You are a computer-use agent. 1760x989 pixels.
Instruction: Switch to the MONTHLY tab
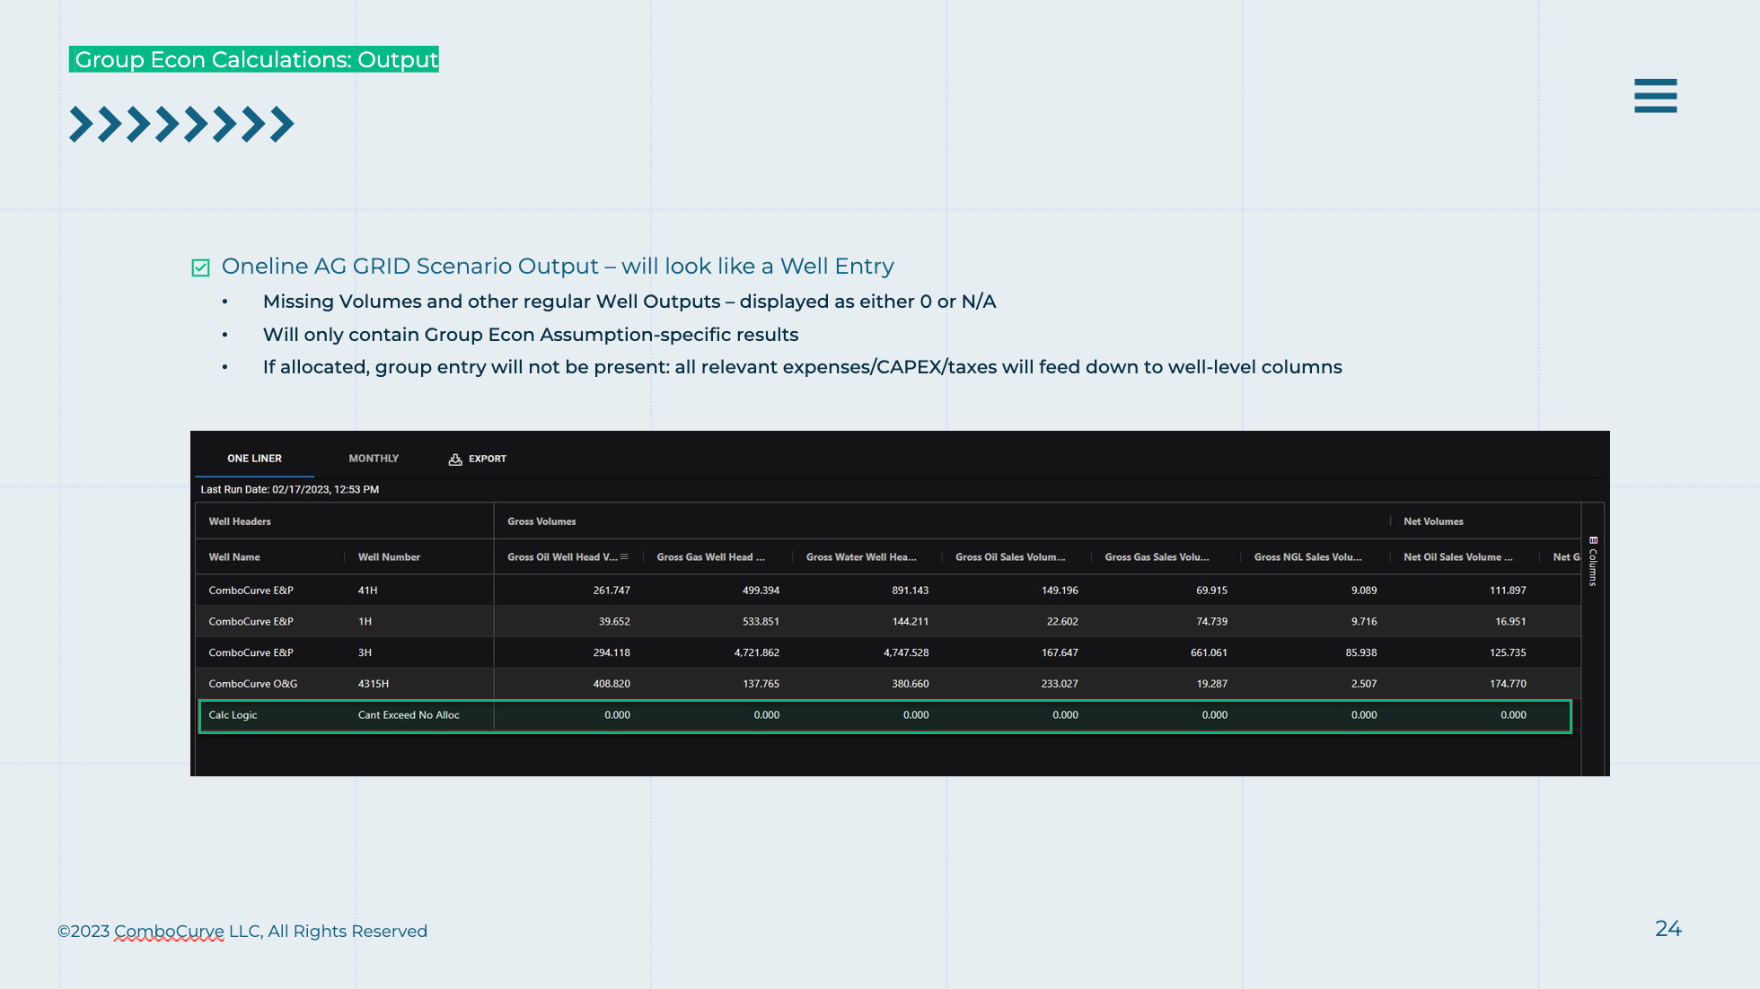tap(374, 459)
